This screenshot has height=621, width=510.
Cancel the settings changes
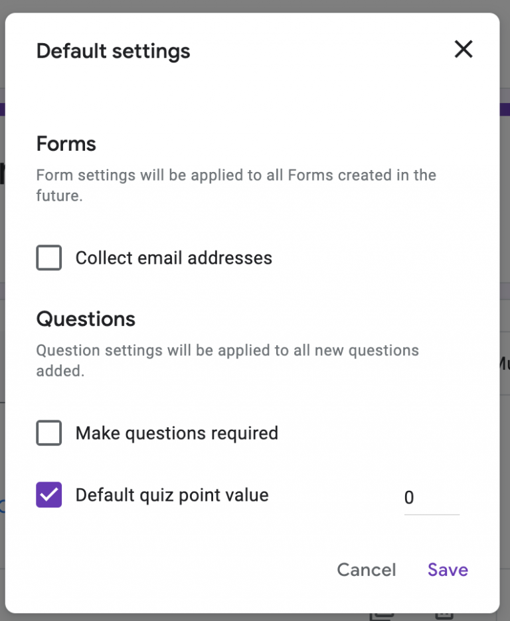tap(366, 570)
